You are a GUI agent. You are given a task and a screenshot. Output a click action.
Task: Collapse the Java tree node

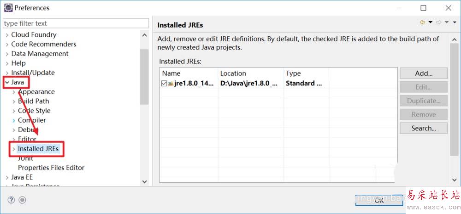[7, 82]
